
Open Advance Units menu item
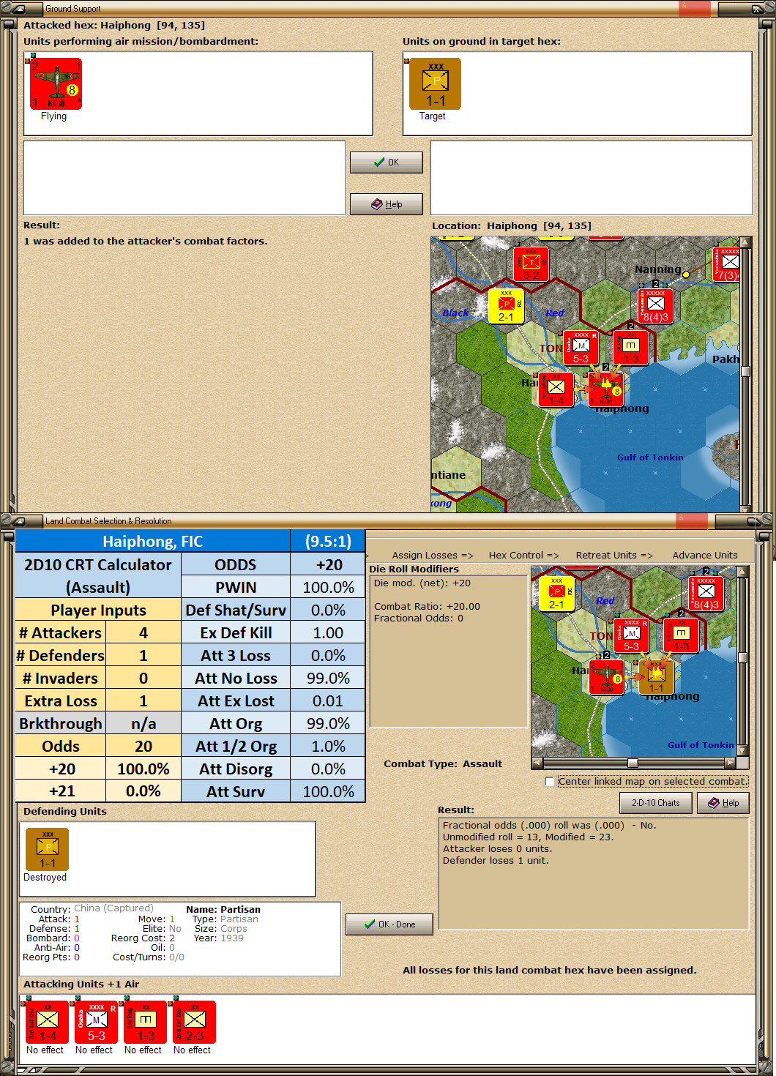[x=705, y=556]
